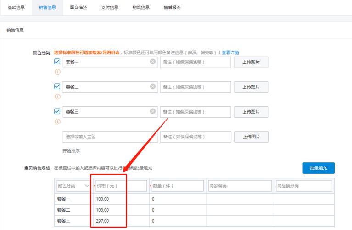352x230 pixels.
Task: Click the info icon under 套餐二
Action: point(58,97)
